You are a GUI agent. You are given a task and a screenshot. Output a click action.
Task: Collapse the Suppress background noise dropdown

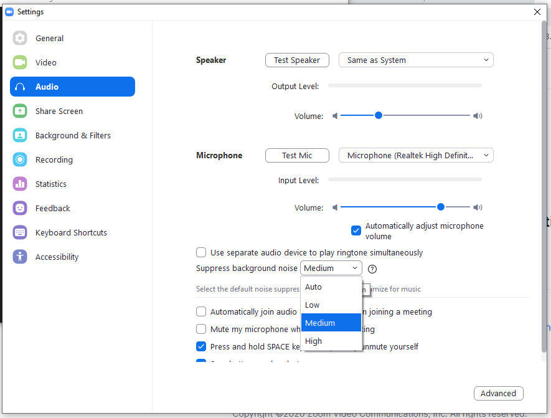[331, 268]
